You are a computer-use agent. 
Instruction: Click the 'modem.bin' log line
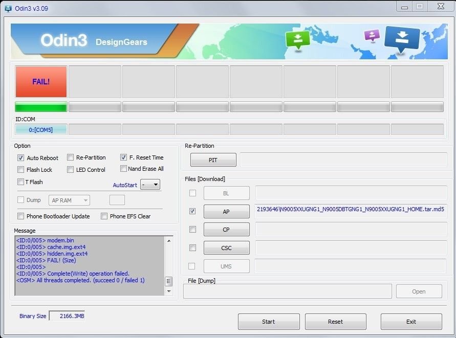(45, 240)
